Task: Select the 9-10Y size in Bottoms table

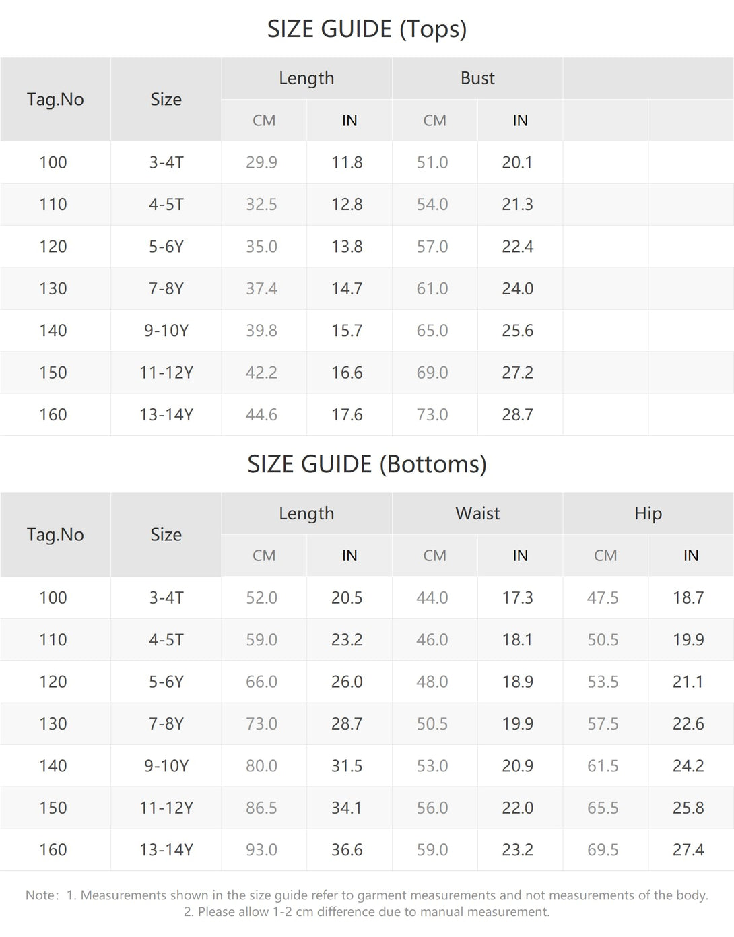Action: 166,766
